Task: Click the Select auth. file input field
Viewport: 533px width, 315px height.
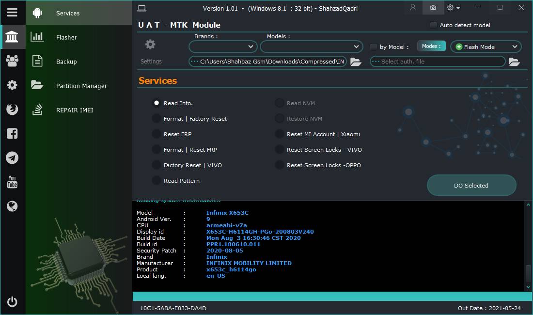Action: click(x=438, y=62)
